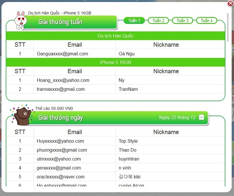Select email Hoang_xxxx@yahoo.com

[63, 80]
